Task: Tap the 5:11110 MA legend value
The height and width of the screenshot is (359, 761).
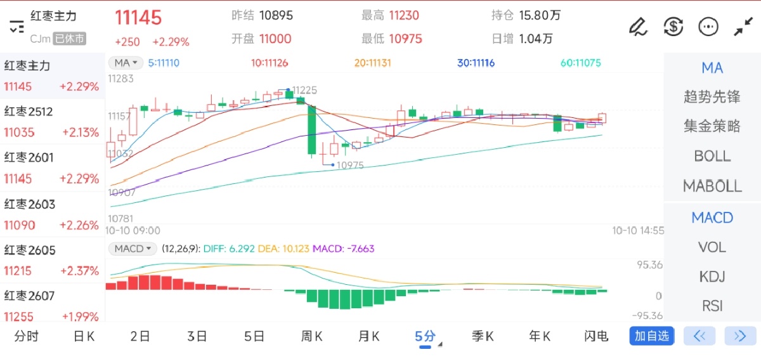Action: (x=164, y=63)
